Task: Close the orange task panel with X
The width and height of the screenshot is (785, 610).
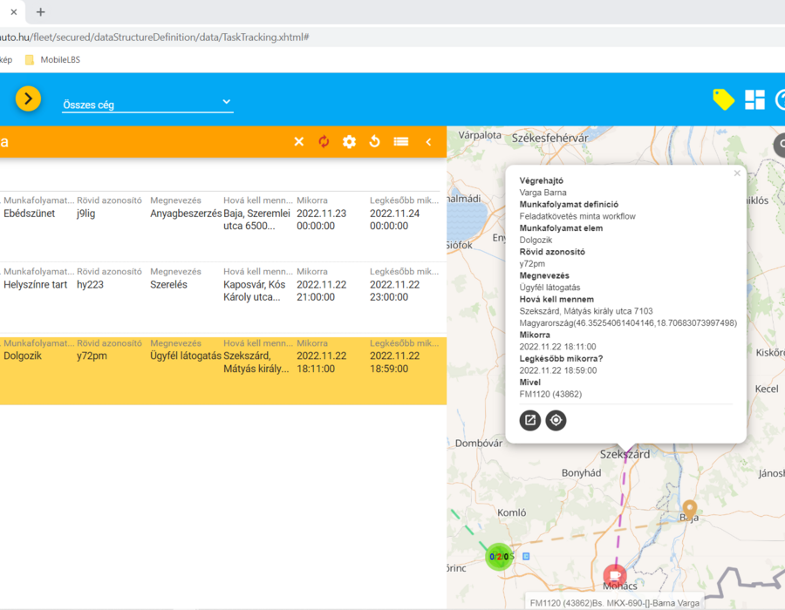Action: 299,141
